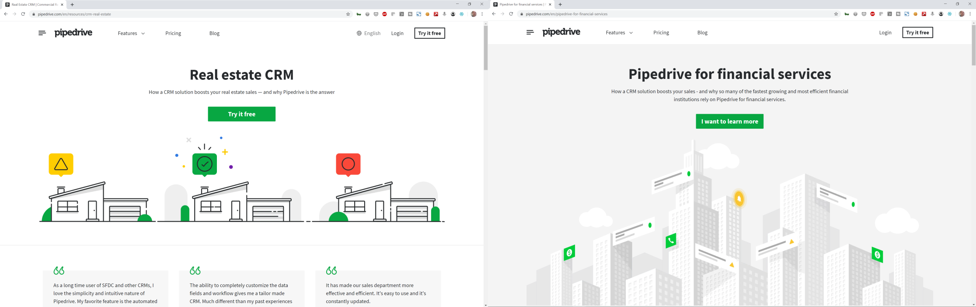The image size is (976, 307).
Task: Open the English language selector
Action: (369, 33)
